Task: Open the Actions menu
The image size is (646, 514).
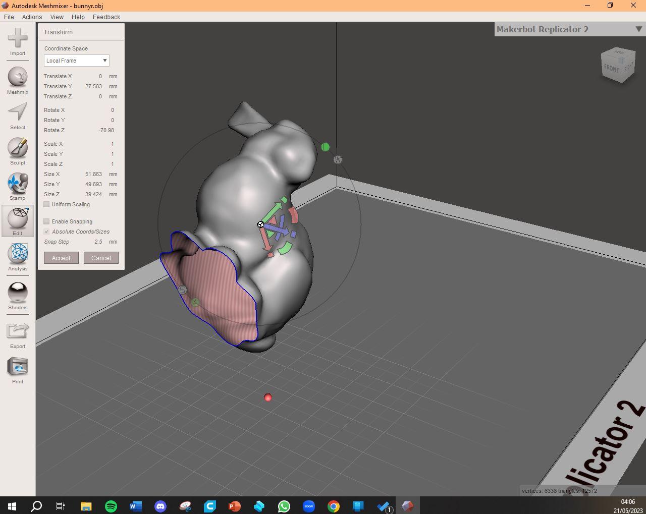Action: (x=32, y=17)
